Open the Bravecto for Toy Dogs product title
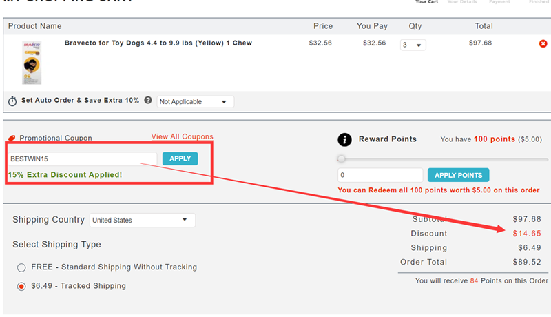Screen dimensions: 551x317 (158, 43)
